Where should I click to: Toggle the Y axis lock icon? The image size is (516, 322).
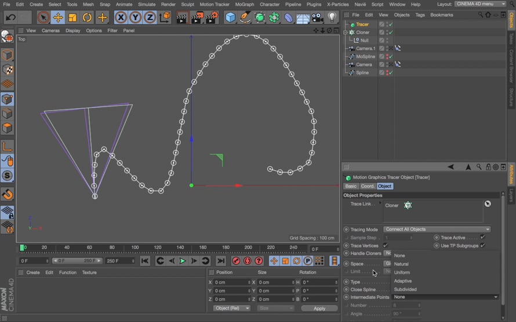pyautogui.click(x=135, y=17)
